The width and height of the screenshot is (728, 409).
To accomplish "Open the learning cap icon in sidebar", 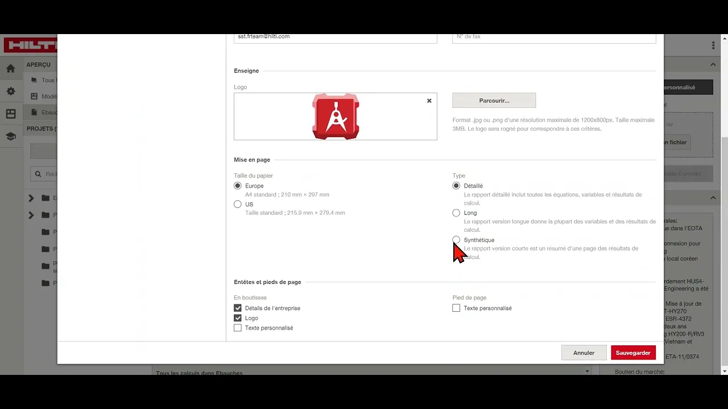I will (11, 136).
